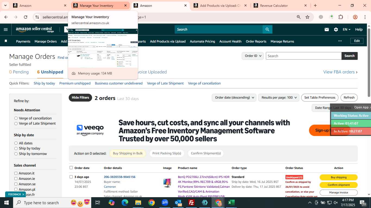Open Payments in the nav bar

pos(23,41)
